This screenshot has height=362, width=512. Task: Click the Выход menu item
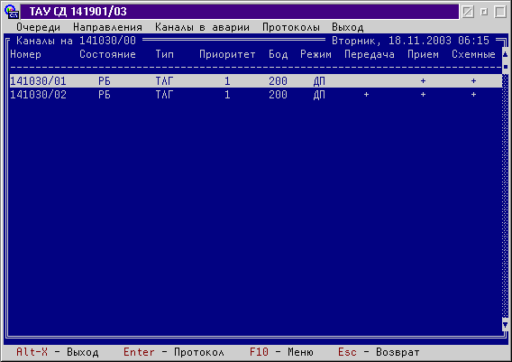pos(348,27)
